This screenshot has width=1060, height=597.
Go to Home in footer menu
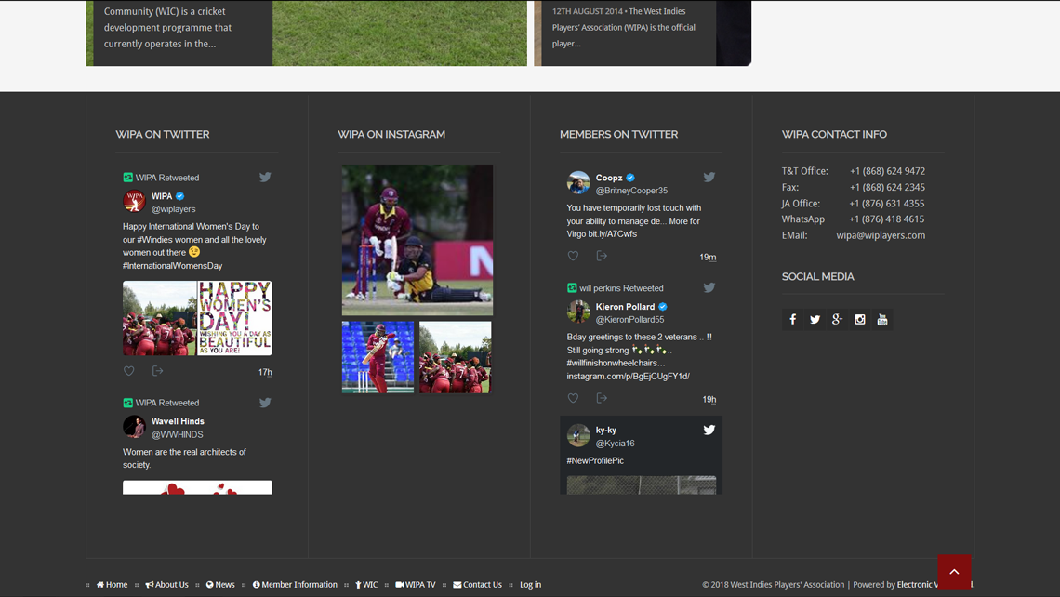(113, 585)
